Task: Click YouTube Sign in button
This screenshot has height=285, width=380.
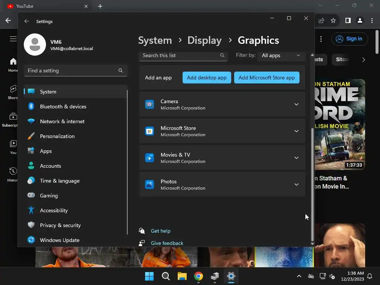Action: point(350,39)
